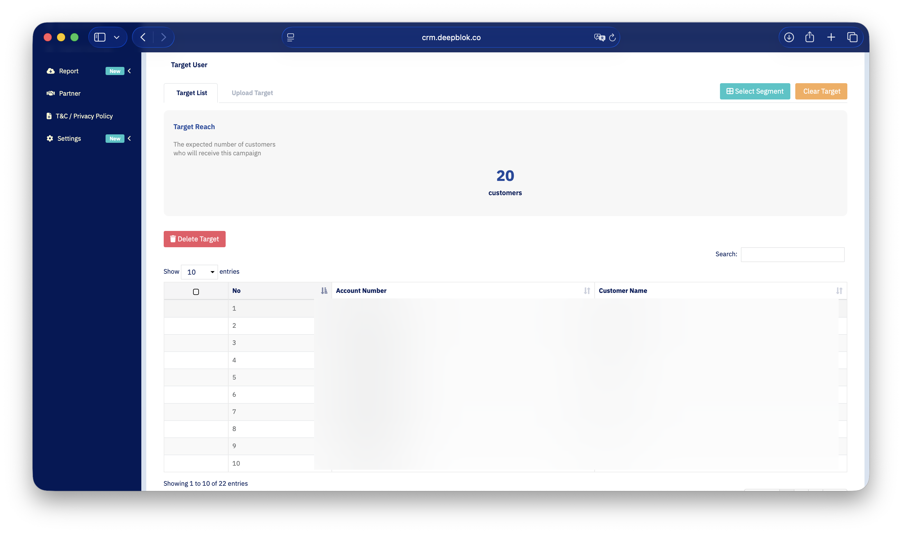Sort by Customer Name sort icon
902x534 pixels.
tap(839, 290)
